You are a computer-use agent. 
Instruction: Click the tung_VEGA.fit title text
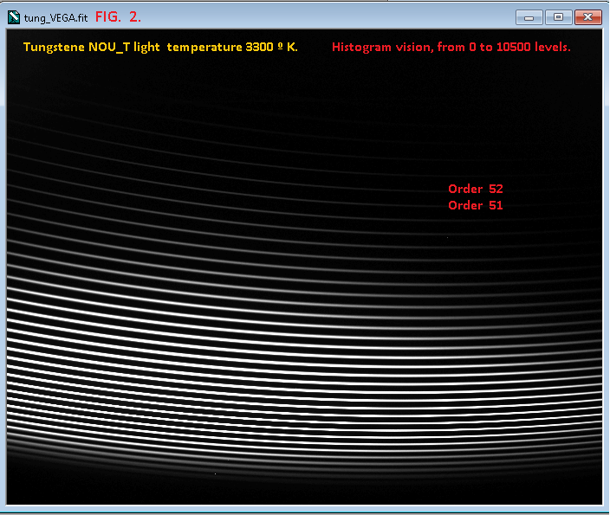[x=55, y=18]
